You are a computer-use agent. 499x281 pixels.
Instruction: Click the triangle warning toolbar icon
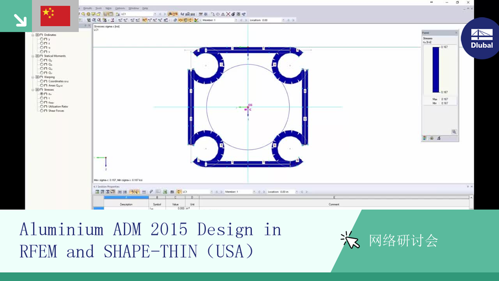pos(223,14)
